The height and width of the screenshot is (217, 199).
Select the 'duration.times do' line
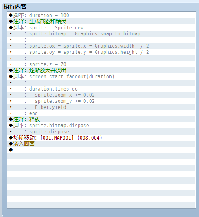pyautogui.click(x=101, y=89)
